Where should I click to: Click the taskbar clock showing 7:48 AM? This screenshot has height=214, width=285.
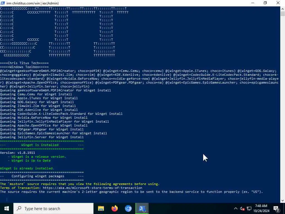(x=261, y=206)
